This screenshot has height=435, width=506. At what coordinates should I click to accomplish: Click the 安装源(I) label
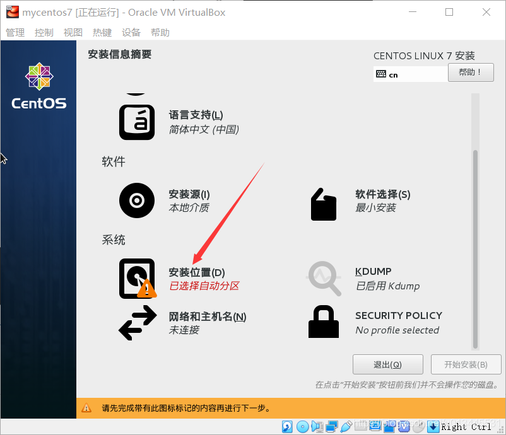(x=189, y=194)
